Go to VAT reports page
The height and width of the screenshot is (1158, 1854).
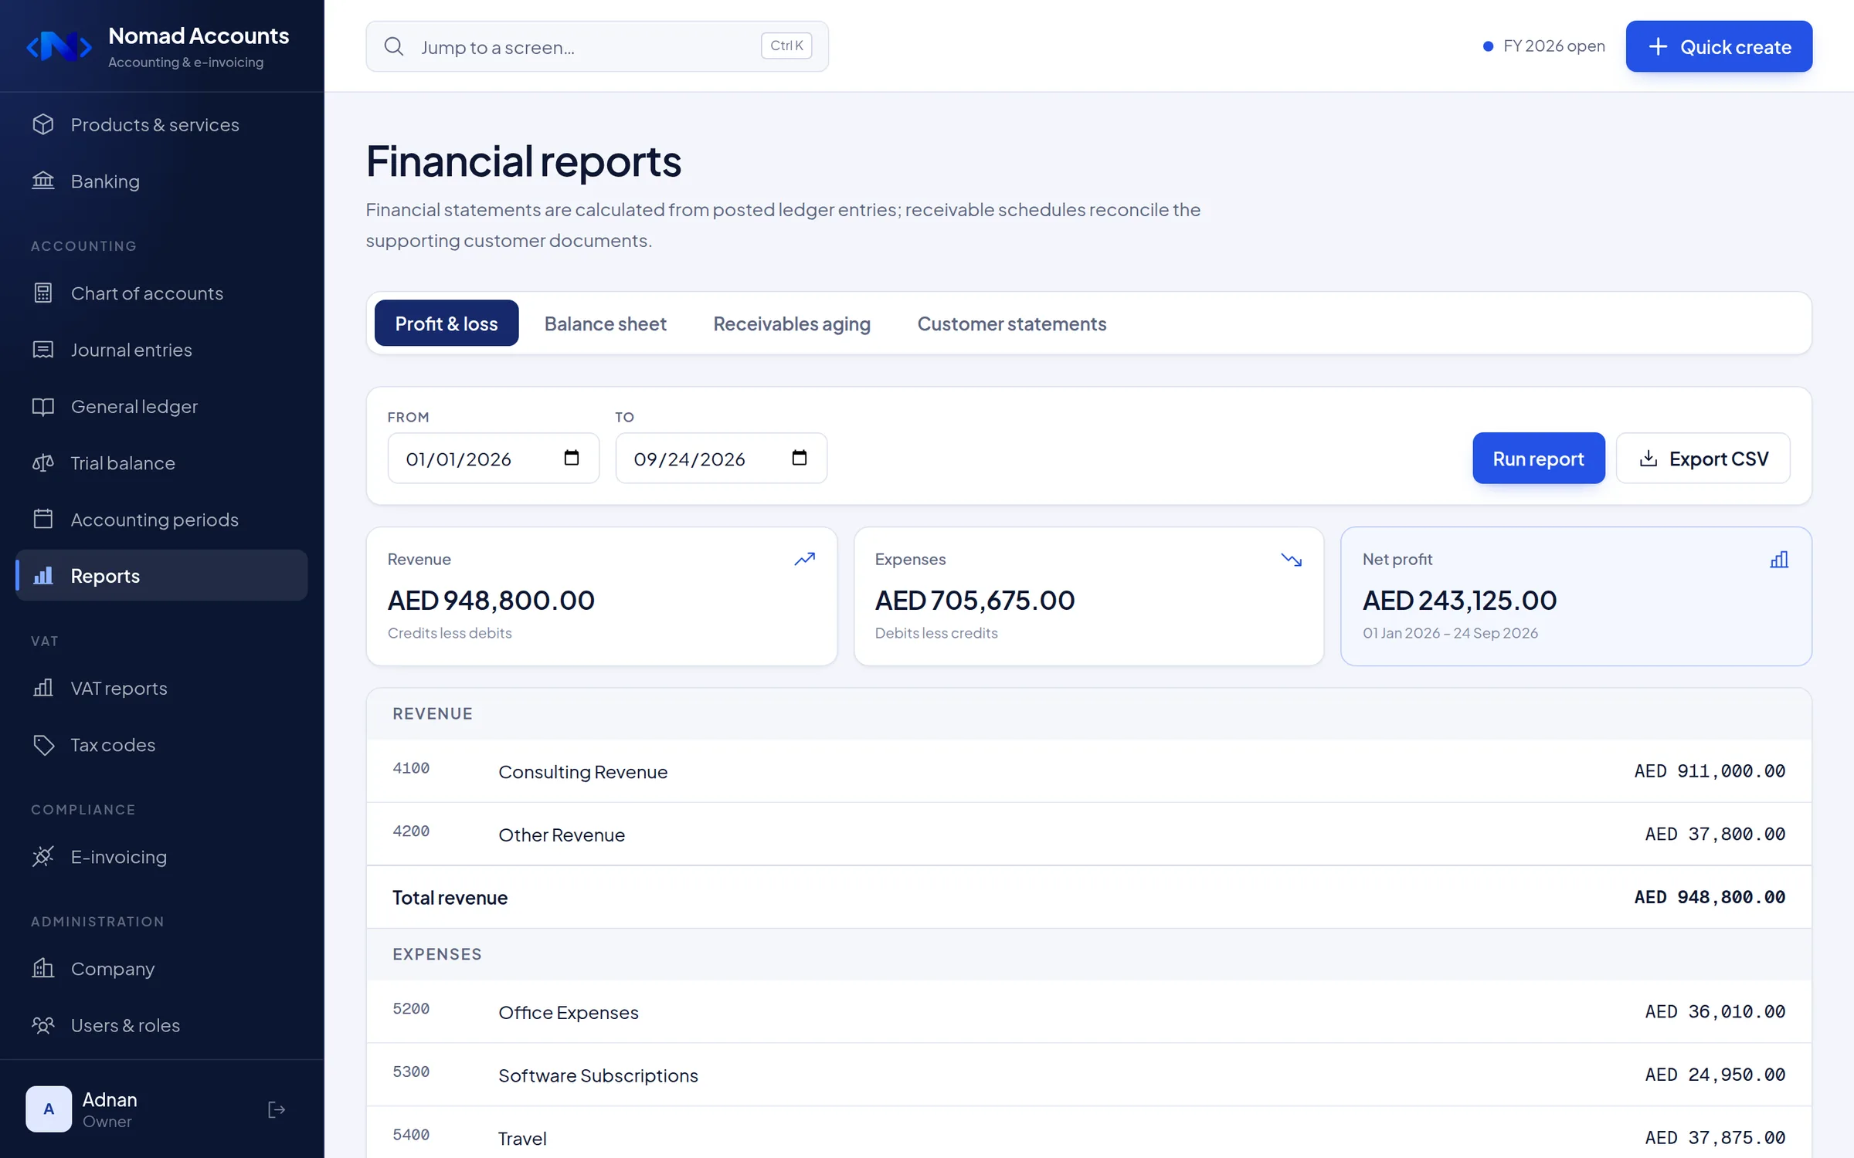(161, 688)
